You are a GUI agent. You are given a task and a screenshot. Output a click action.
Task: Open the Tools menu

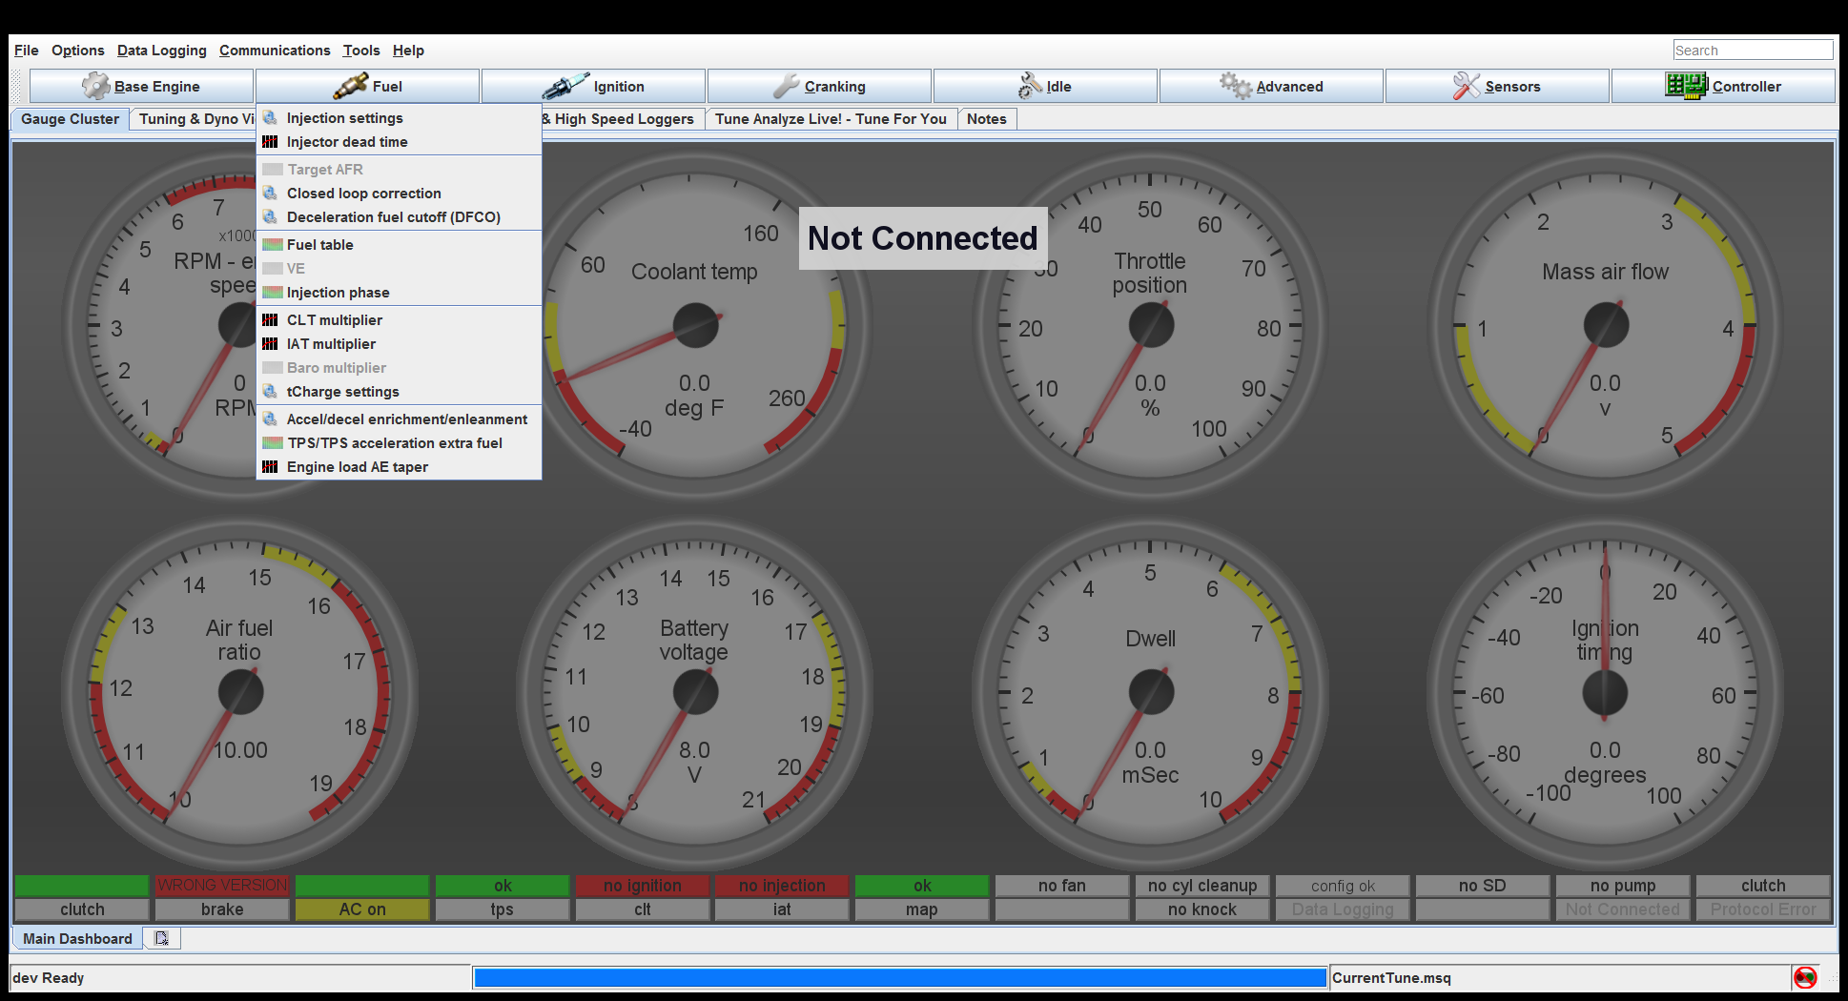pyautogui.click(x=361, y=51)
